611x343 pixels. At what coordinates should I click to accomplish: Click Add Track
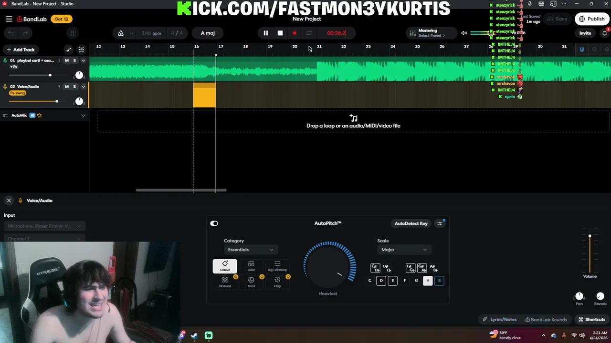[x=21, y=50]
